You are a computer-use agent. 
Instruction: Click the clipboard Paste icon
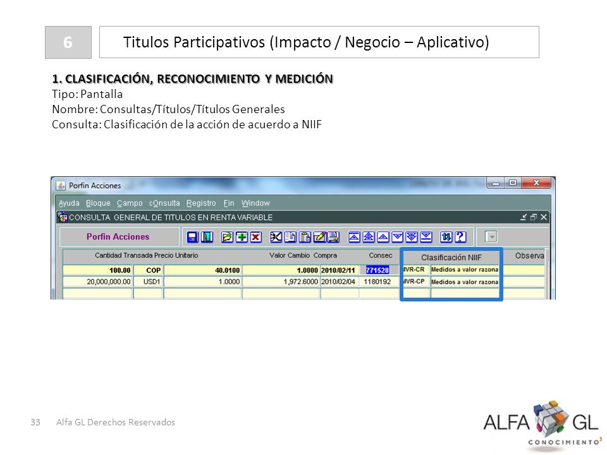tap(305, 237)
